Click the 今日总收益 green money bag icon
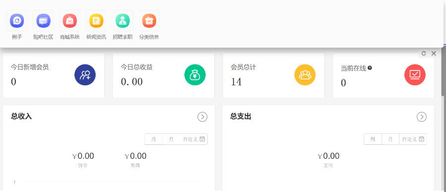Image resolution: width=446 pixels, height=192 pixels. point(195,75)
